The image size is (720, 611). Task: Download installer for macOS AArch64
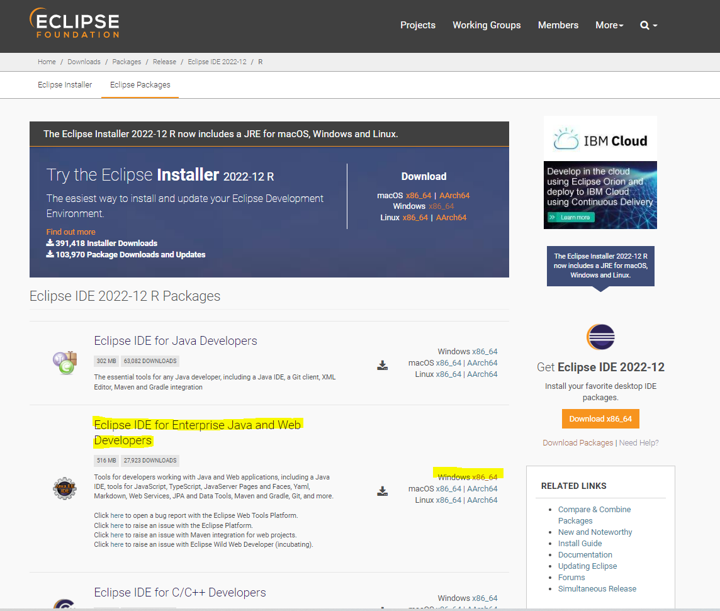point(454,196)
